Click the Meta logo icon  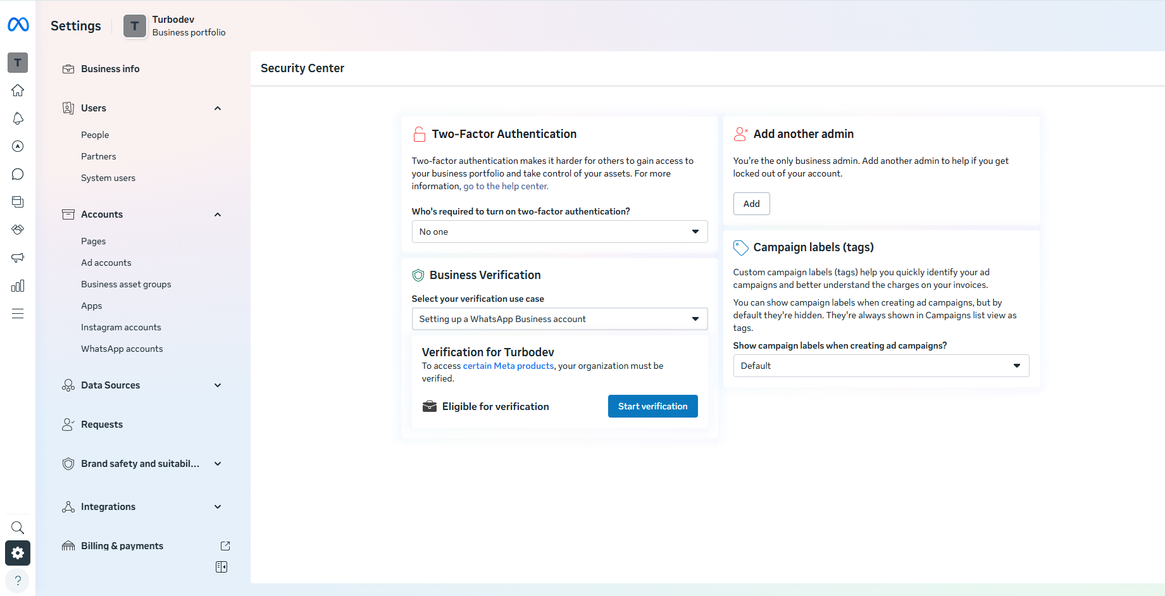tap(18, 25)
